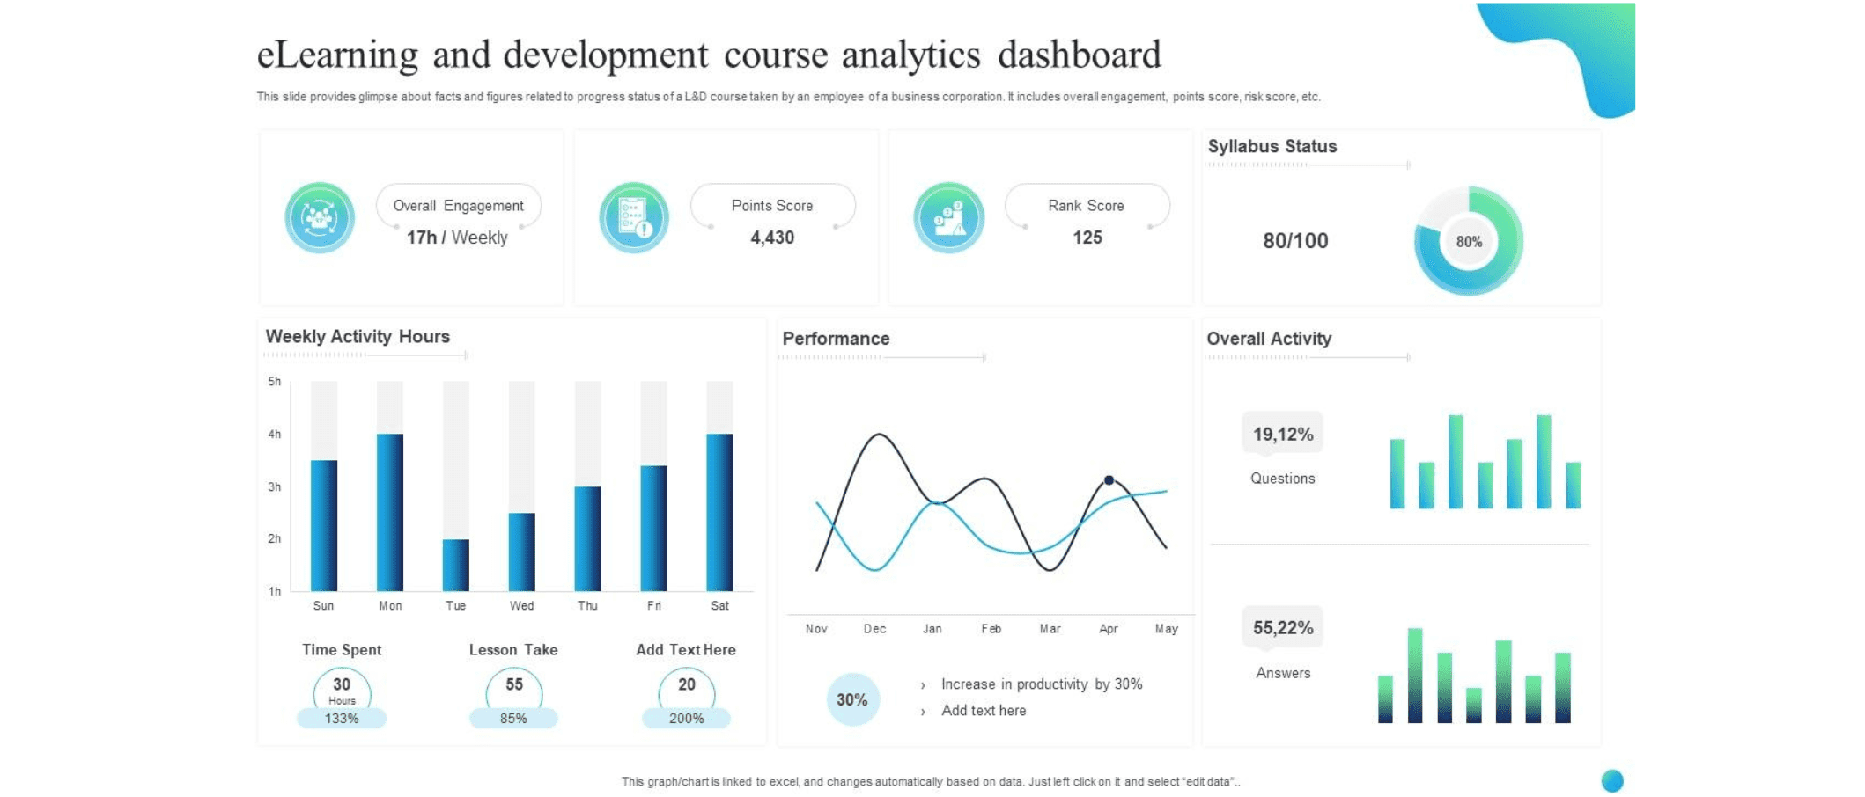Select the 4,430 points value
Image resolution: width=1865 pixels, height=797 pixels.
click(x=772, y=238)
